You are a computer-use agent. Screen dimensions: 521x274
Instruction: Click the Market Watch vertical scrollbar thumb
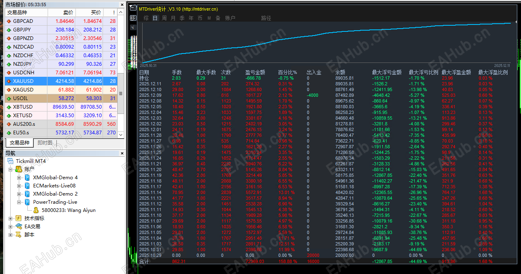click(121, 94)
